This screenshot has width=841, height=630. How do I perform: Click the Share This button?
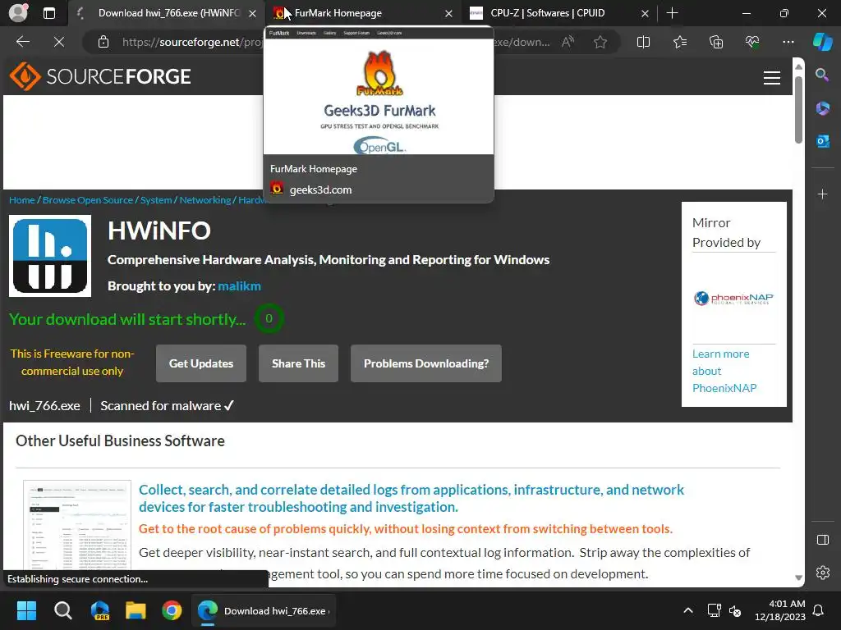click(x=298, y=363)
